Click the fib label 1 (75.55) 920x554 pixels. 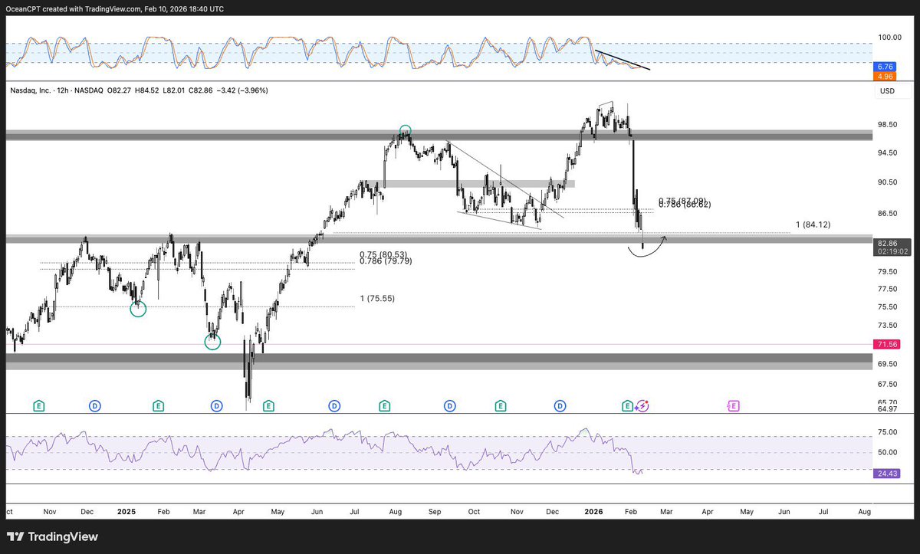click(x=376, y=297)
